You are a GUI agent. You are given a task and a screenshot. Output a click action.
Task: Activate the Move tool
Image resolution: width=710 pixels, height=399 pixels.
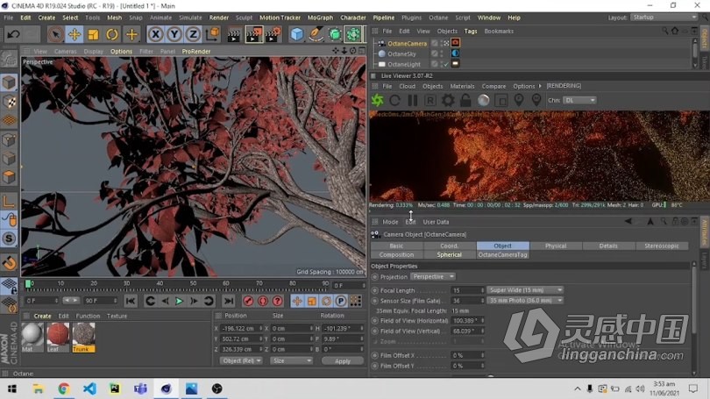point(75,34)
